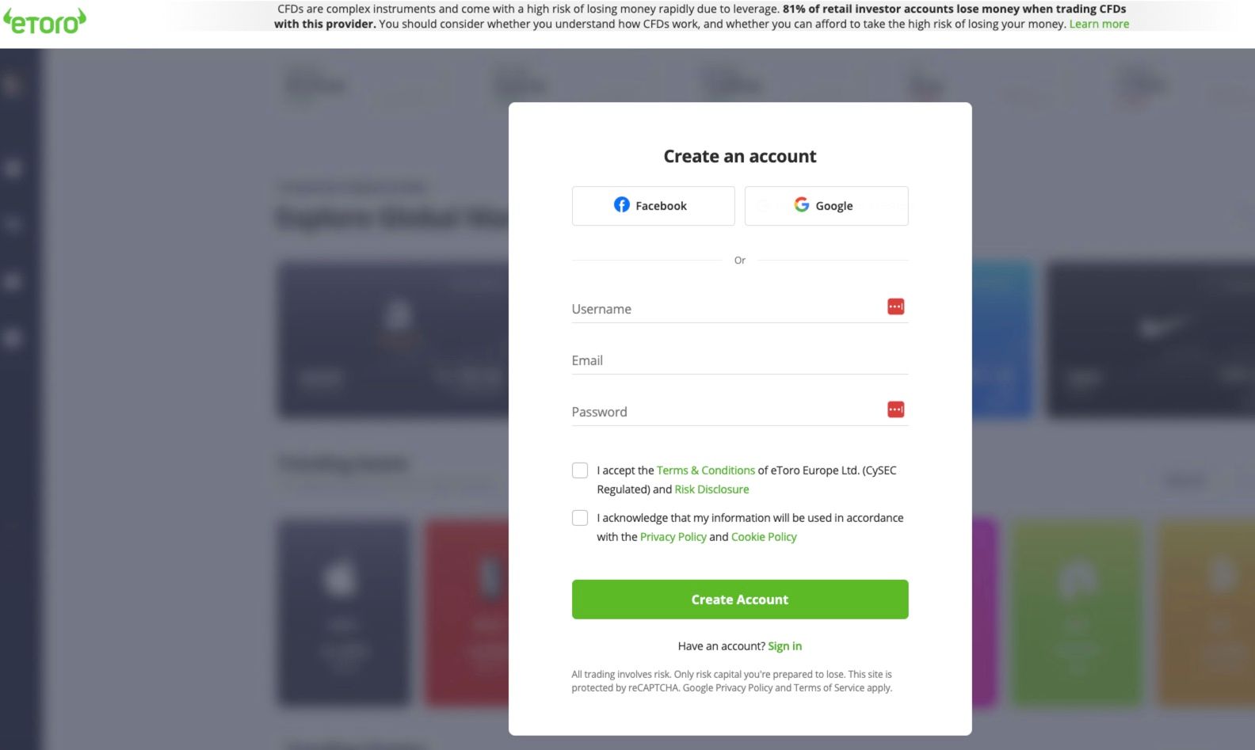Click the Google G logo icon
Viewport: 1255px width, 750px height.
[x=802, y=204]
